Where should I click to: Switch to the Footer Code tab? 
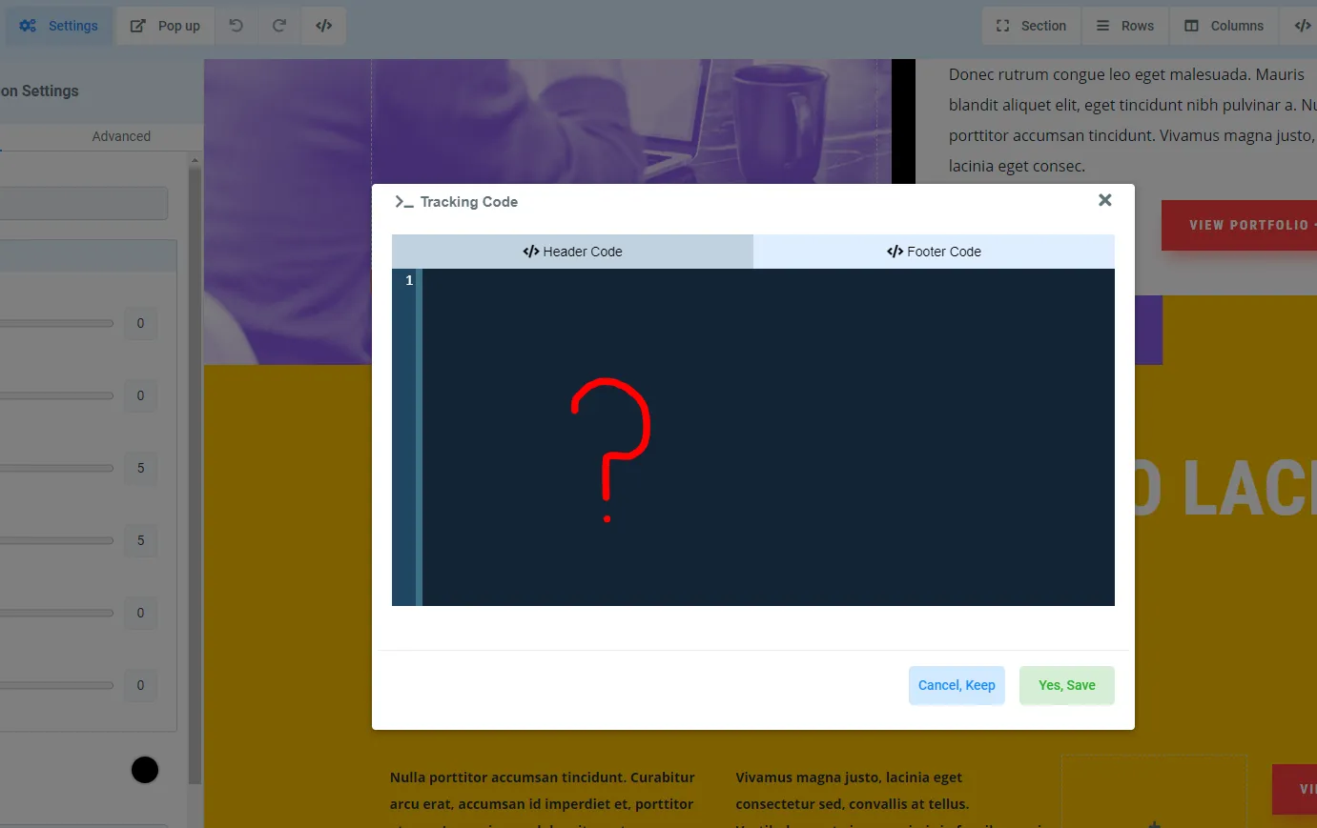[934, 252]
